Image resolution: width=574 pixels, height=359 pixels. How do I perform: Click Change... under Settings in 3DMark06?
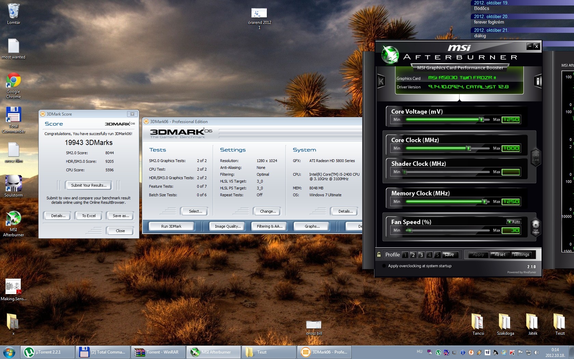pos(268,211)
